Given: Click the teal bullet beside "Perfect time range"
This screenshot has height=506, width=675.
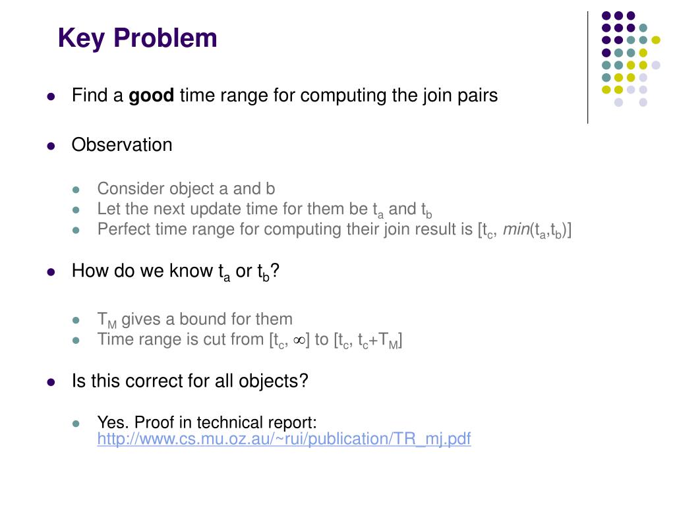Looking at the screenshot, I should (x=76, y=230).
